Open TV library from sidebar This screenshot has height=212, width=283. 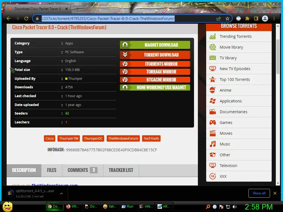click(x=239, y=58)
